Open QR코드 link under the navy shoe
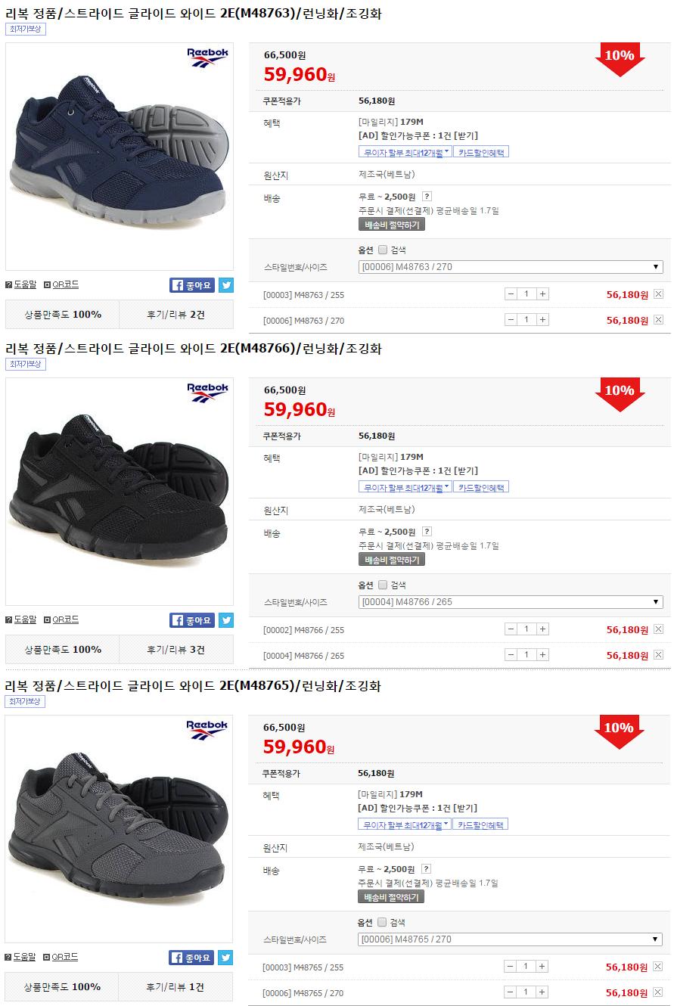This screenshot has height=1006, width=674. click(61, 284)
